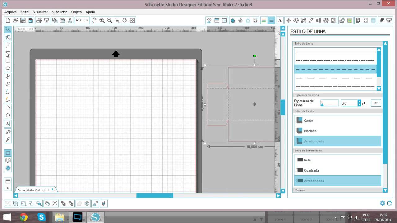Create a new document
Image resolution: width=397 pixels, height=223 pixels.
coord(8,20)
